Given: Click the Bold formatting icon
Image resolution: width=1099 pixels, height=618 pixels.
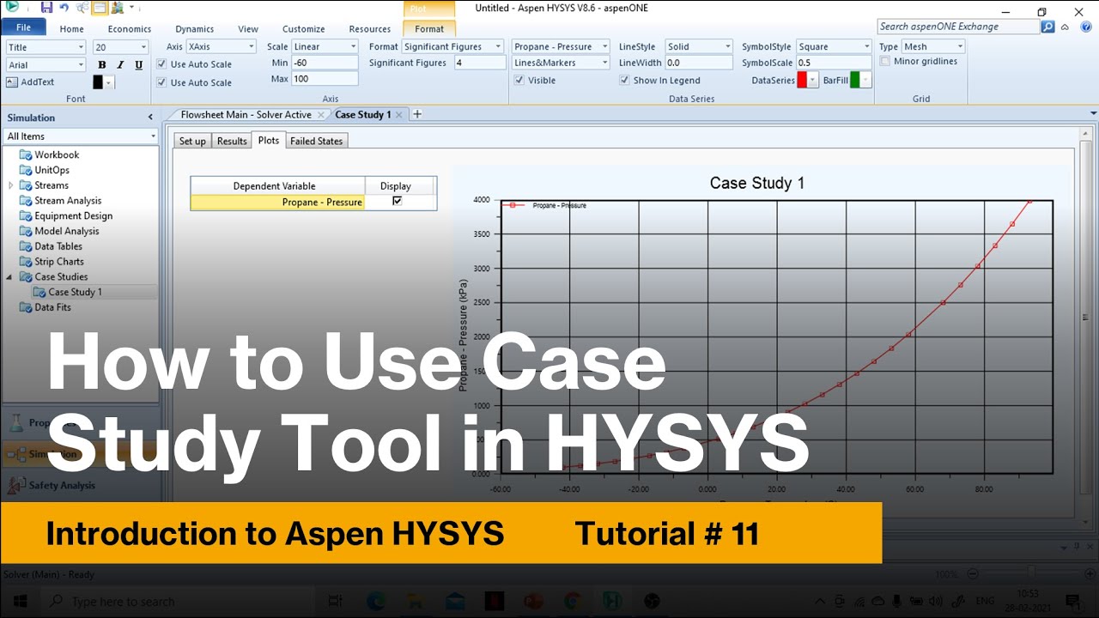Looking at the screenshot, I should coord(102,65).
